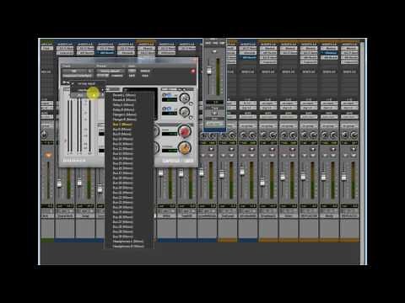Open the rightmost channel's output path selector
This screenshot has width=405, height=303.
[x=349, y=108]
